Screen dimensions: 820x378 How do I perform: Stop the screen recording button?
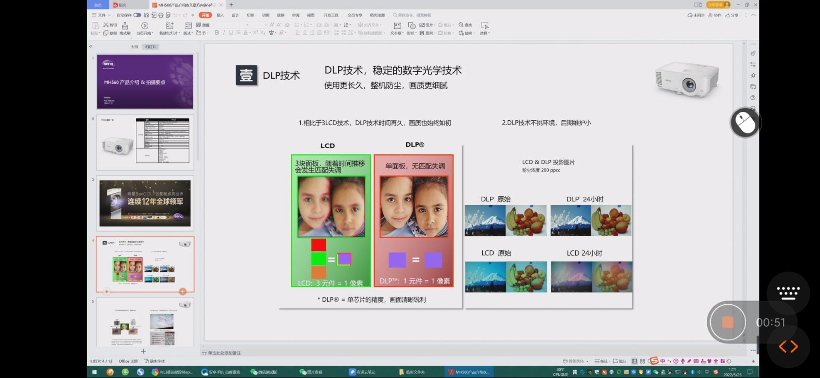(727, 322)
